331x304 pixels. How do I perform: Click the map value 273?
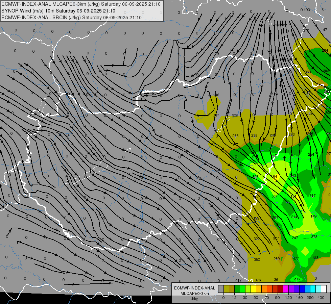(291, 134)
